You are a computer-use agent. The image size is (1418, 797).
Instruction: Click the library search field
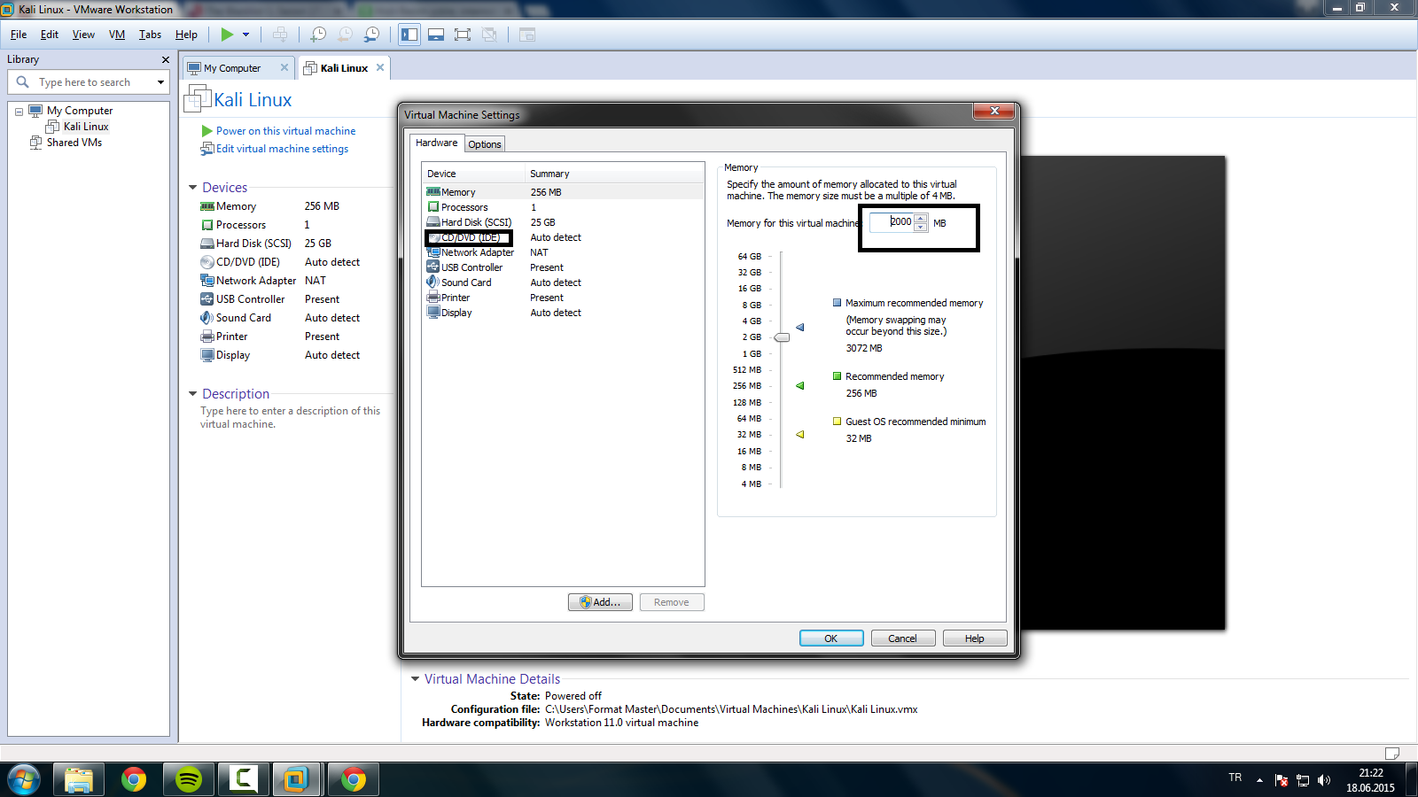pos(89,82)
